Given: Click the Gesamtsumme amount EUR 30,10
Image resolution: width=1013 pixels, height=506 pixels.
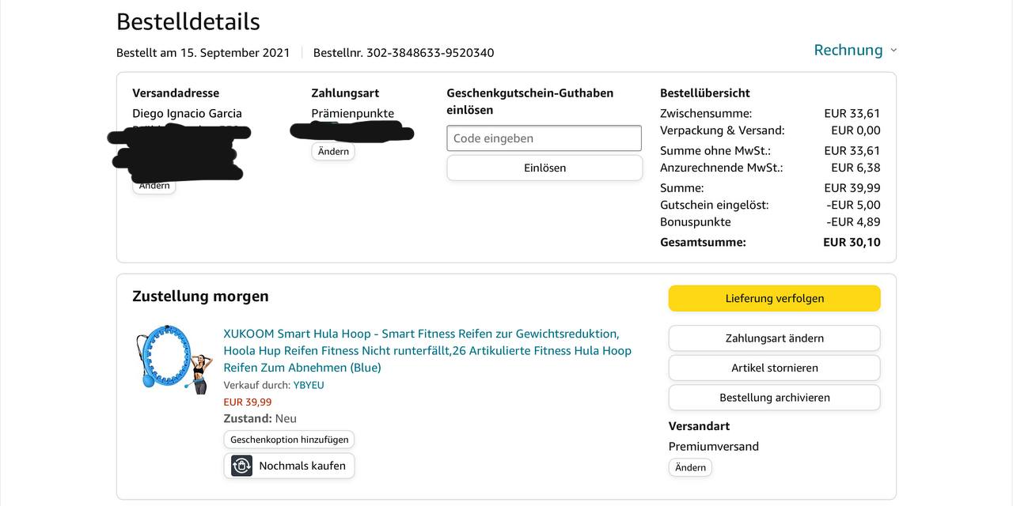Looking at the screenshot, I should click(852, 242).
